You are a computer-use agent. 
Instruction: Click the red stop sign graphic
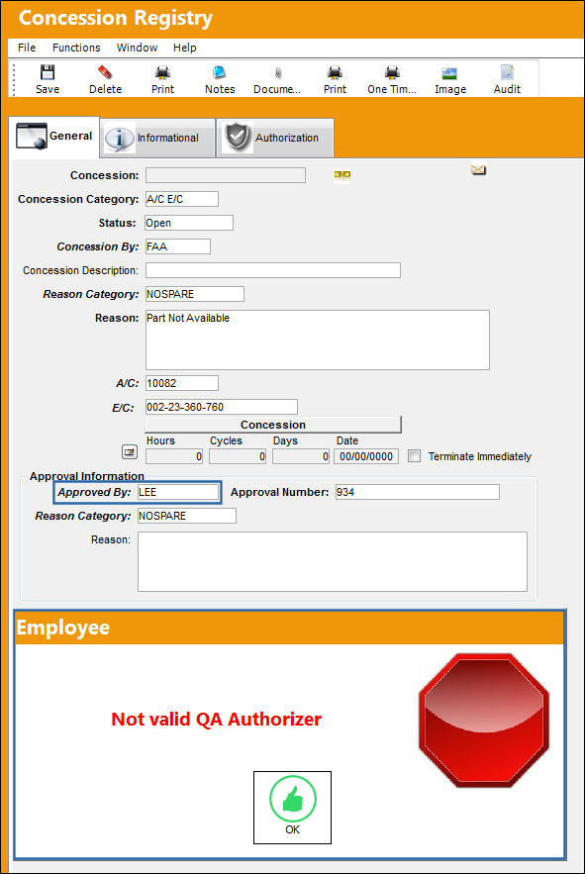[484, 721]
